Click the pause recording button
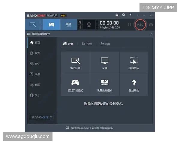 click(130, 25)
